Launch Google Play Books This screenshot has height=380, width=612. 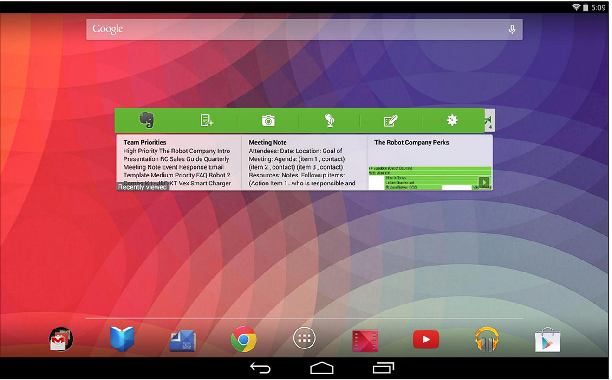(x=122, y=339)
